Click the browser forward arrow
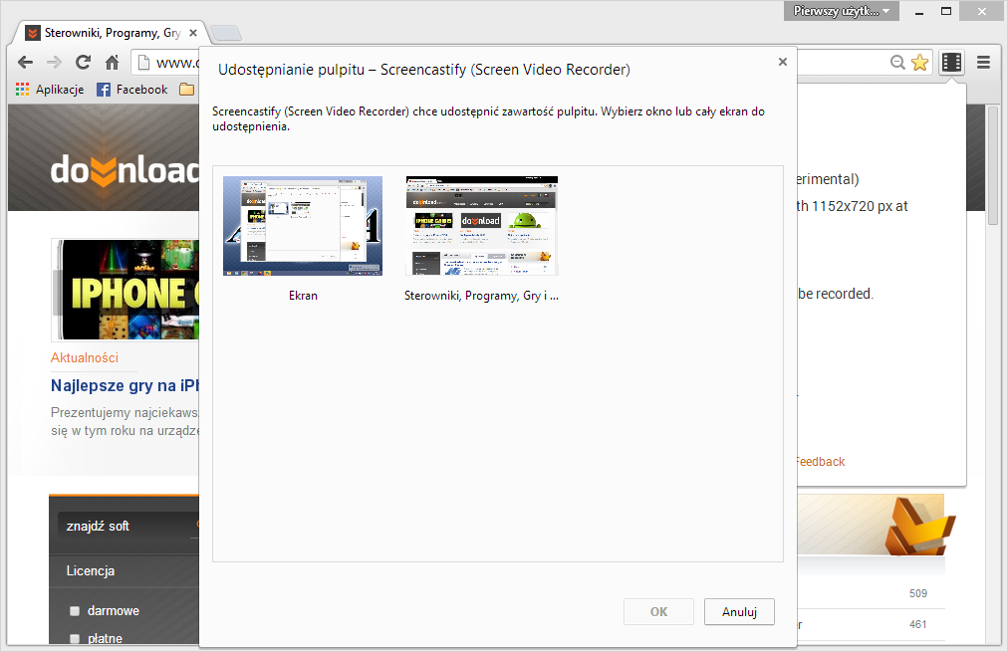Viewport: 1008px width, 652px height. pyautogui.click(x=54, y=63)
